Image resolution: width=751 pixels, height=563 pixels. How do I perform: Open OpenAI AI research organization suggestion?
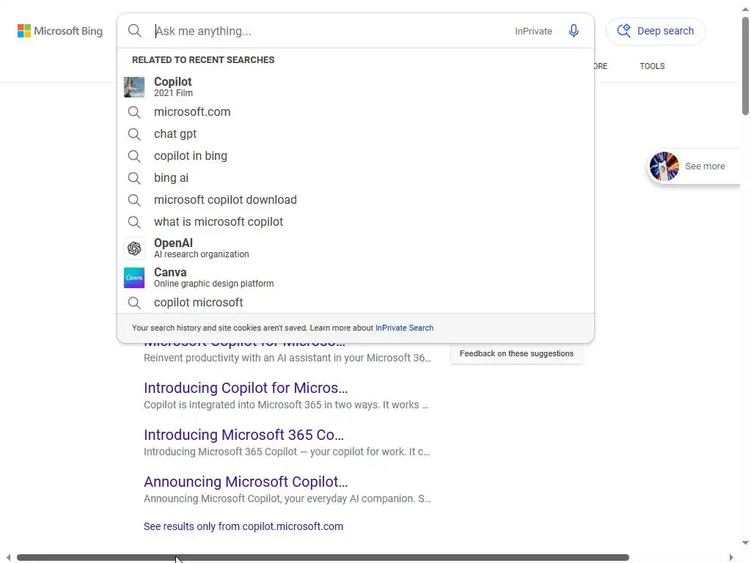pos(356,248)
